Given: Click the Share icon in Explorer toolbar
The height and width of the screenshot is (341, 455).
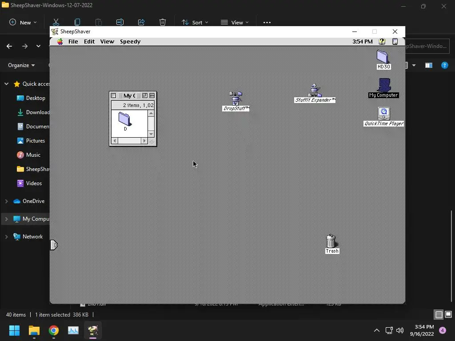Looking at the screenshot, I should [141, 22].
